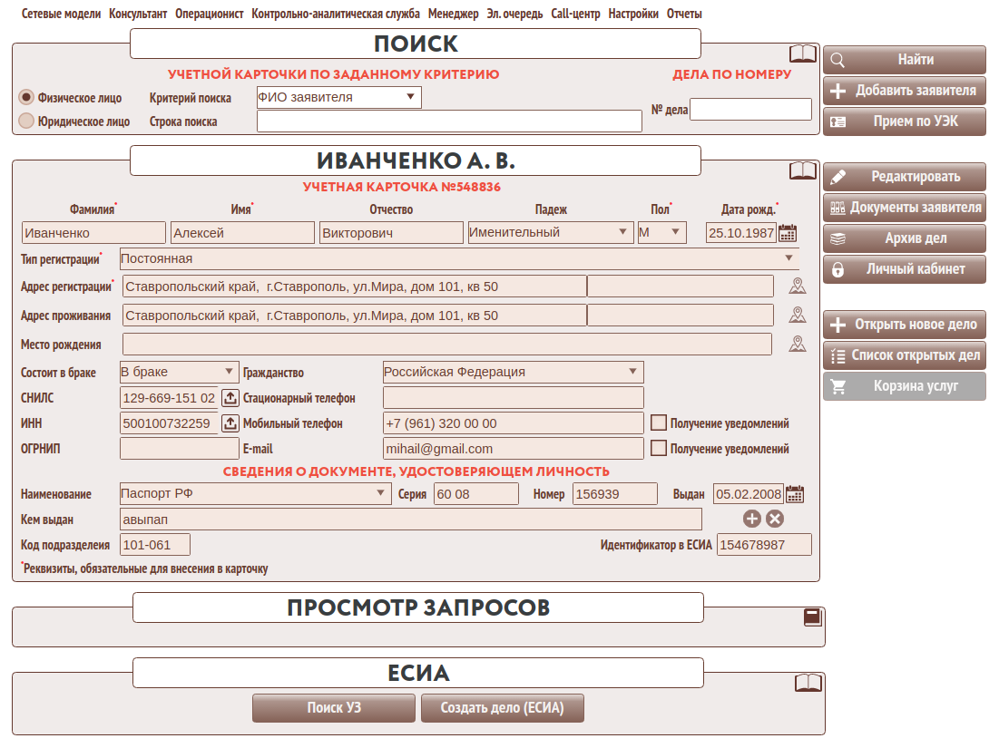Image resolution: width=999 pixels, height=748 pixels.
Task: Select the Юридическое лицо radio button
Action: pyautogui.click(x=26, y=121)
